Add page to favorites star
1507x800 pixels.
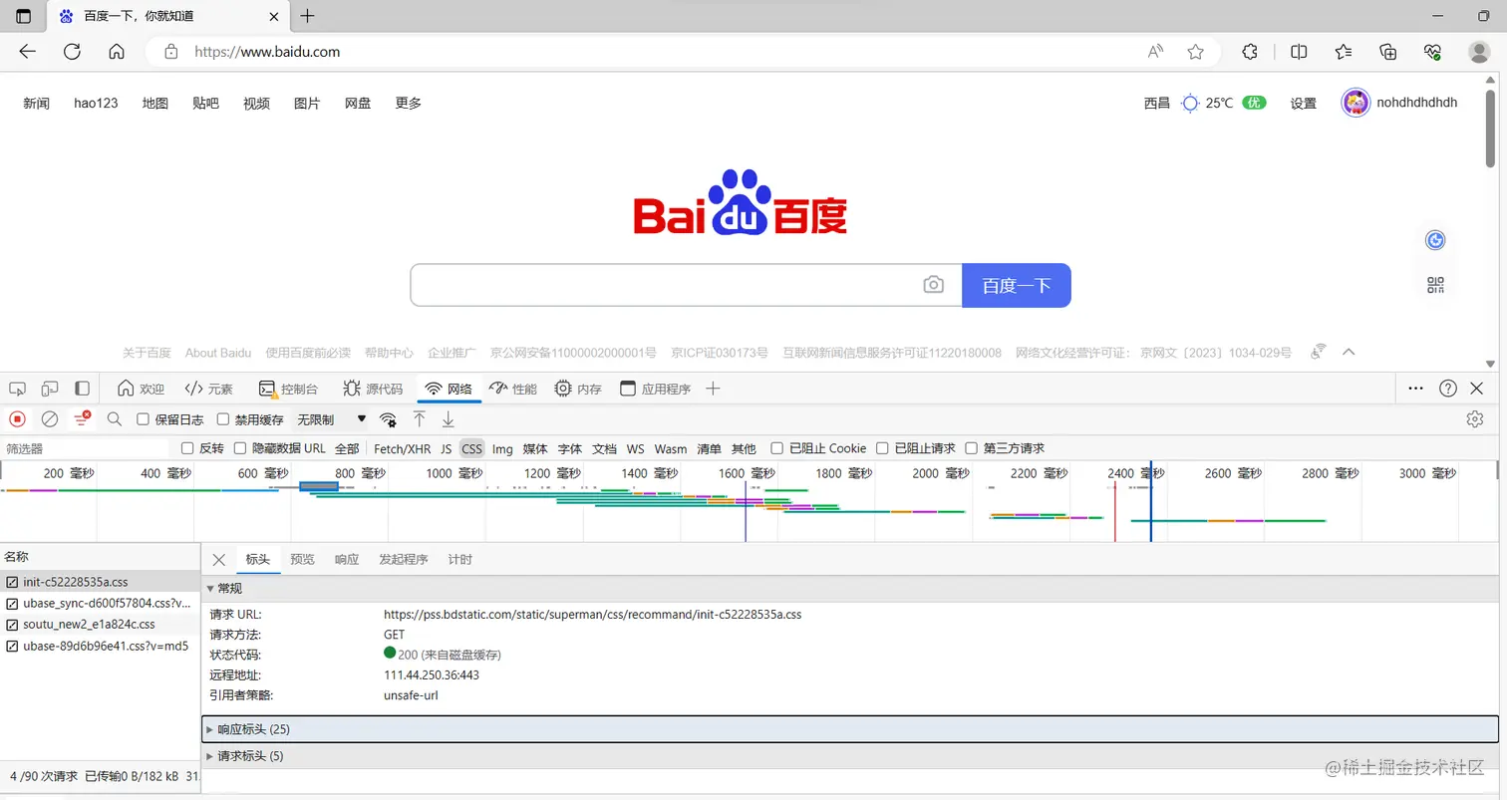1196,52
